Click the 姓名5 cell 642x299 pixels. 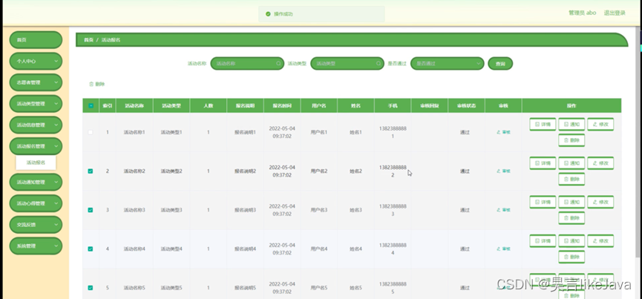click(x=356, y=288)
